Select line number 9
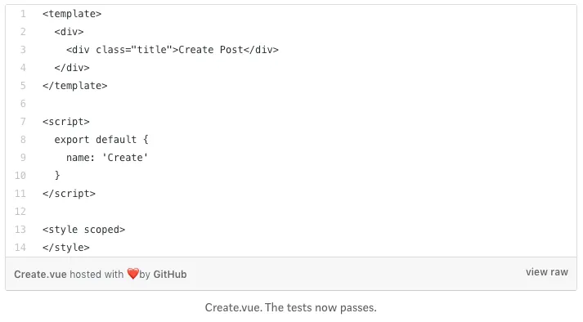Viewport: 583px width, 322px height. point(23,158)
